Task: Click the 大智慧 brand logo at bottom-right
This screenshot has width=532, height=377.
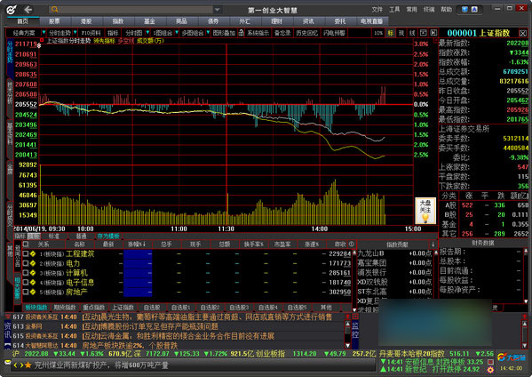Action: (x=512, y=357)
